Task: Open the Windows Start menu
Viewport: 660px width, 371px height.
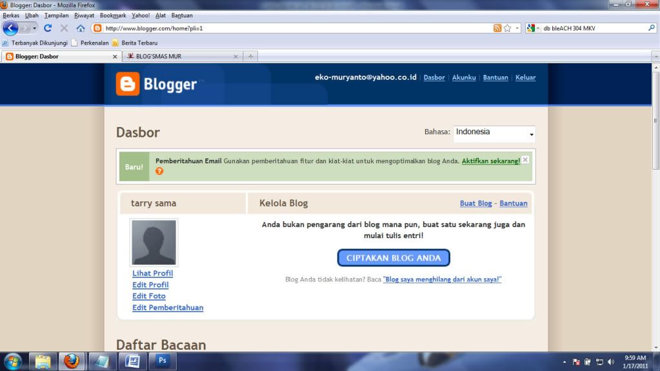Action: tap(13, 362)
